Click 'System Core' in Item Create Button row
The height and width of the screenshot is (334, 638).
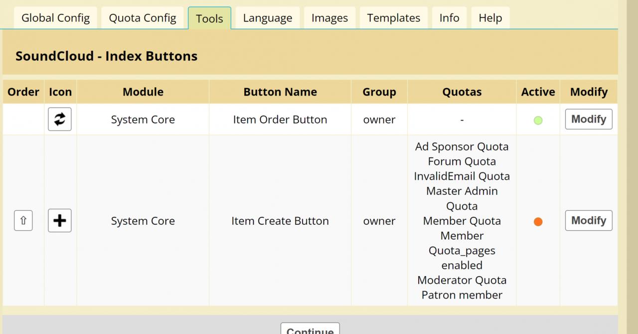pyautogui.click(x=143, y=221)
